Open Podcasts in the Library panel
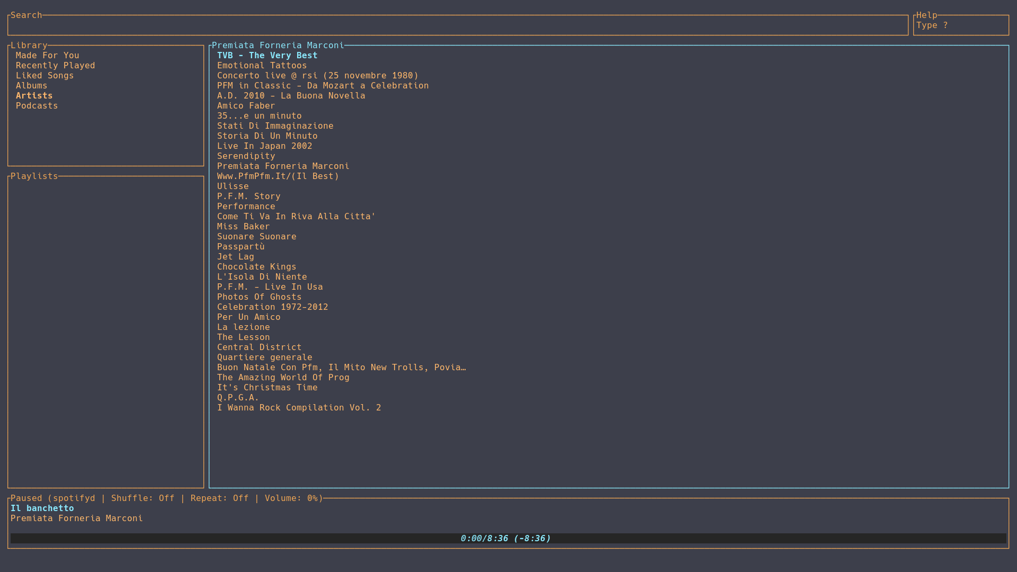The height and width of the screenshot is (572, 1017). [37, 106]
